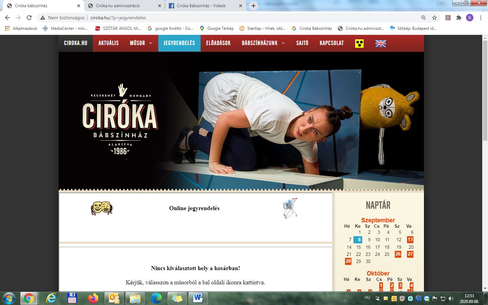Switch to the low-vision accessible version icon
The width and height of the screenshot is (488, 305).
click(359, 43)
